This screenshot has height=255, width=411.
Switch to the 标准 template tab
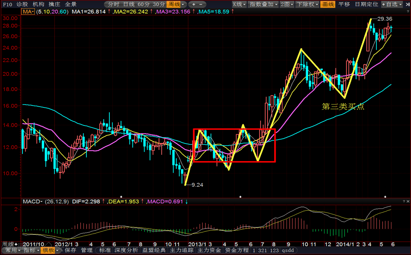coord(105,250)
